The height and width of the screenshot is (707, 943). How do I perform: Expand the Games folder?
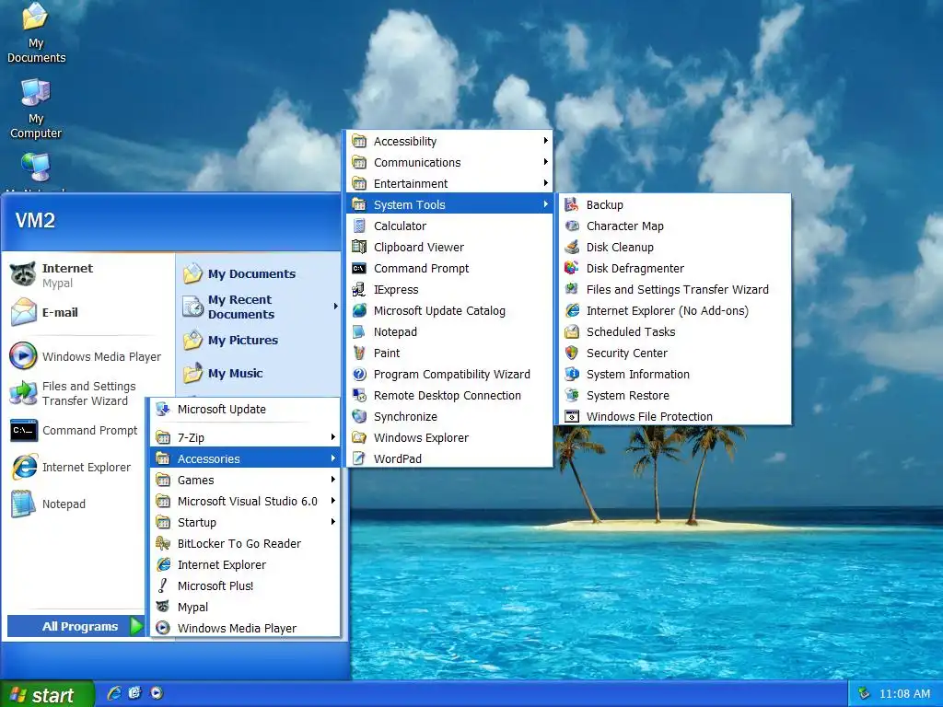[245, 480]
